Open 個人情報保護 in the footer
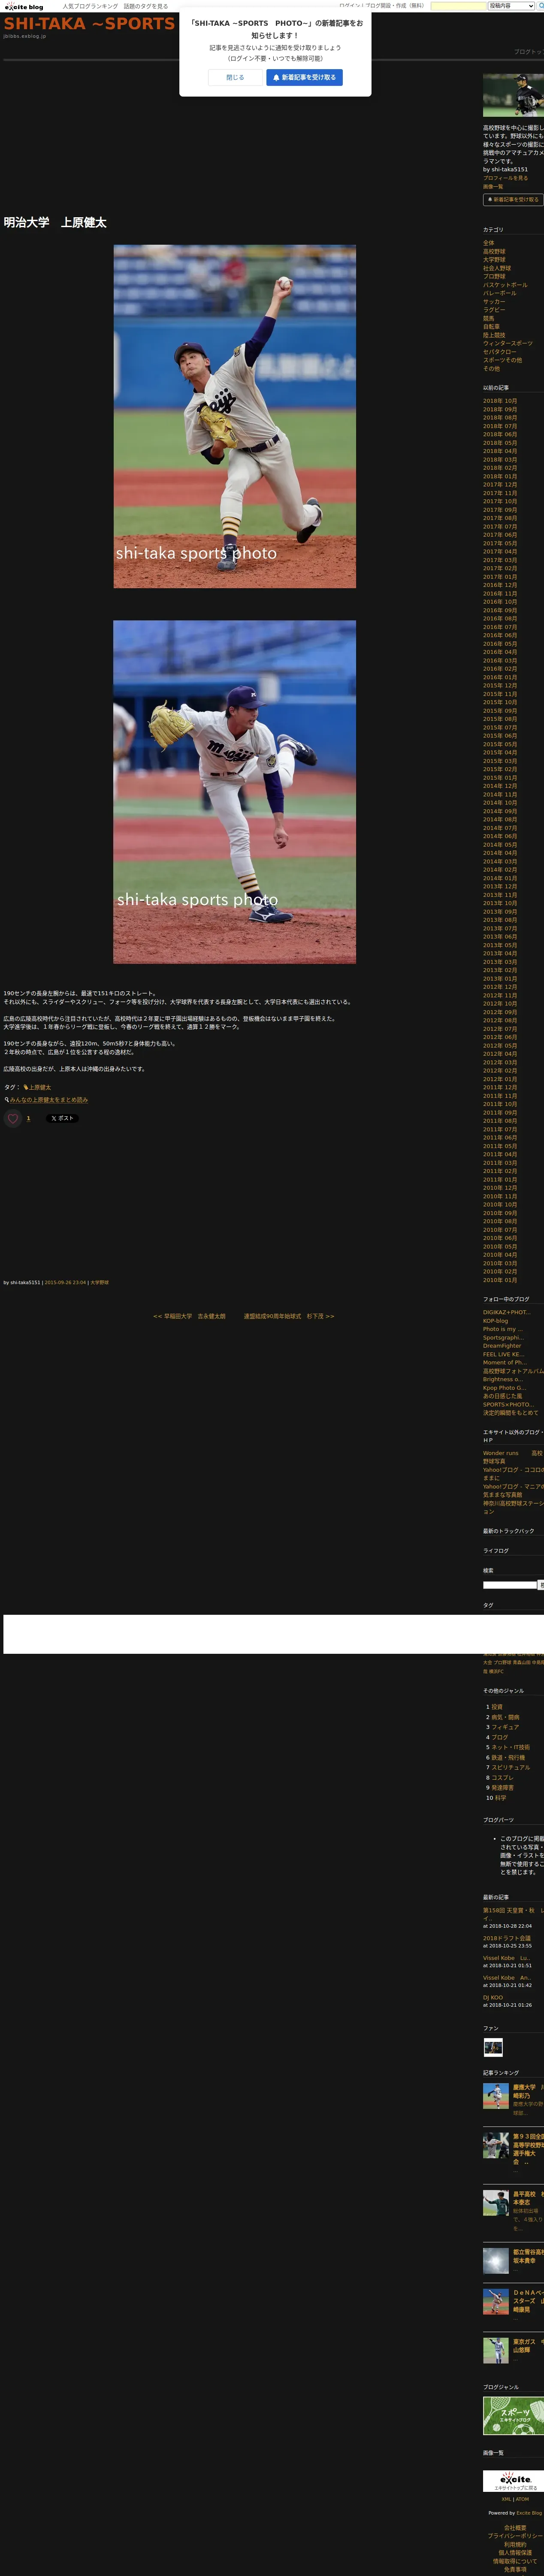Viewport: 544px width, 2576px height. (515, 2553)
